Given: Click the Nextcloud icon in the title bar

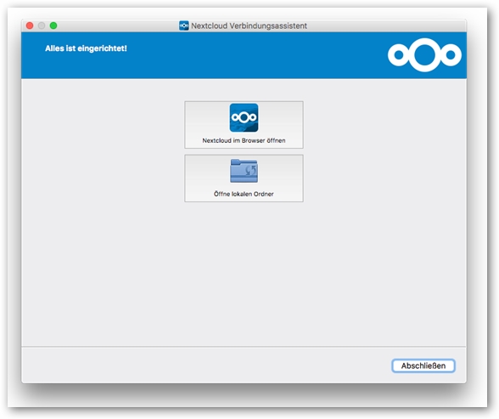Looking at the screenshot, I should (x=183, y=25).
